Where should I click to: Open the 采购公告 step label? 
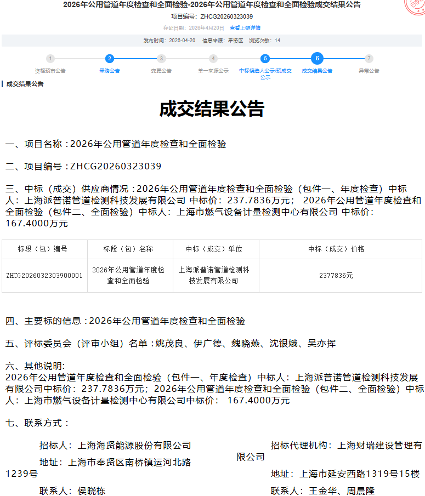point(110,71)
